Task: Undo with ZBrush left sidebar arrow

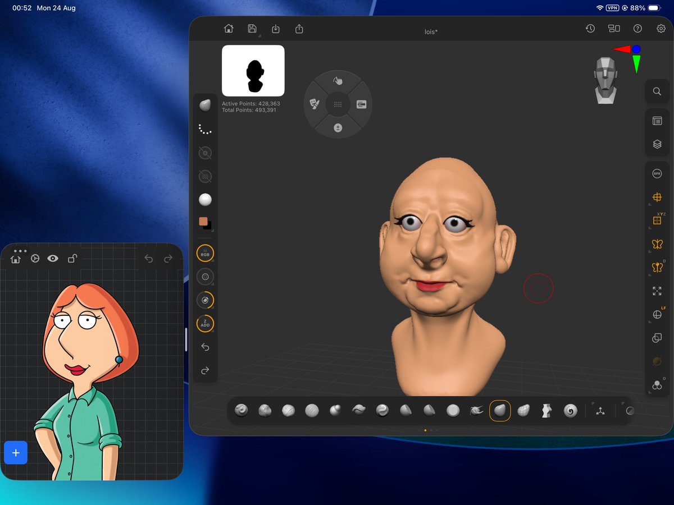Action: 205,347
